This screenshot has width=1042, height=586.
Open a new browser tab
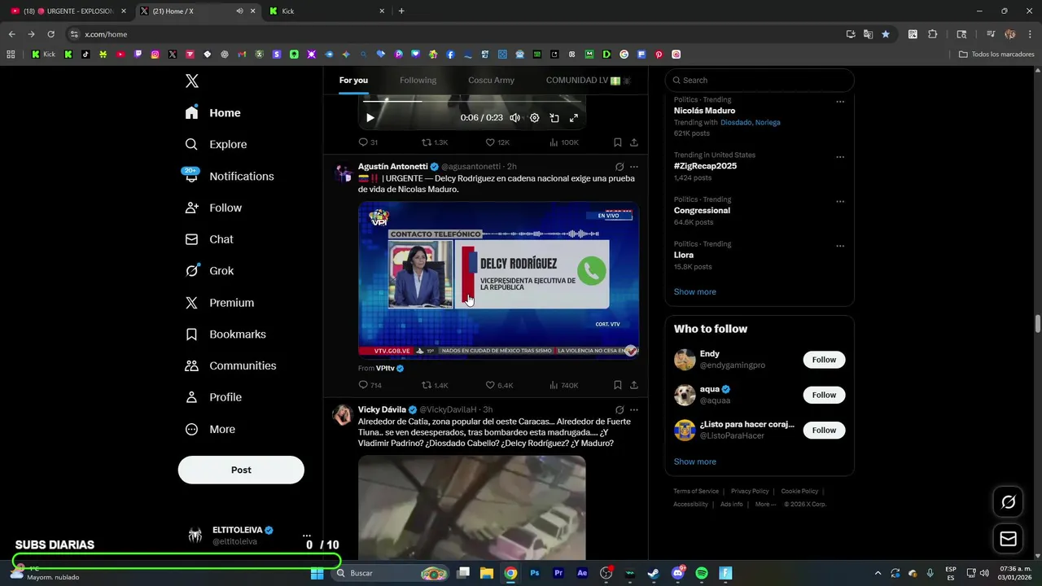tap(401, 11)
